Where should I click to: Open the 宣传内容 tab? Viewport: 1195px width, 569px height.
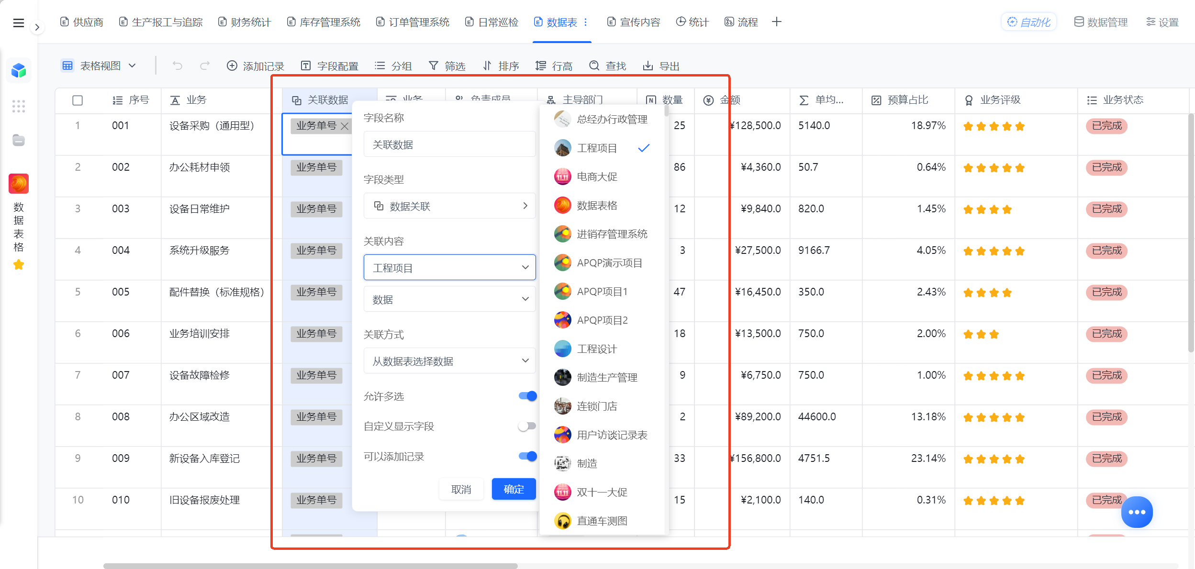pyautogui.click(x=634, y=22)
